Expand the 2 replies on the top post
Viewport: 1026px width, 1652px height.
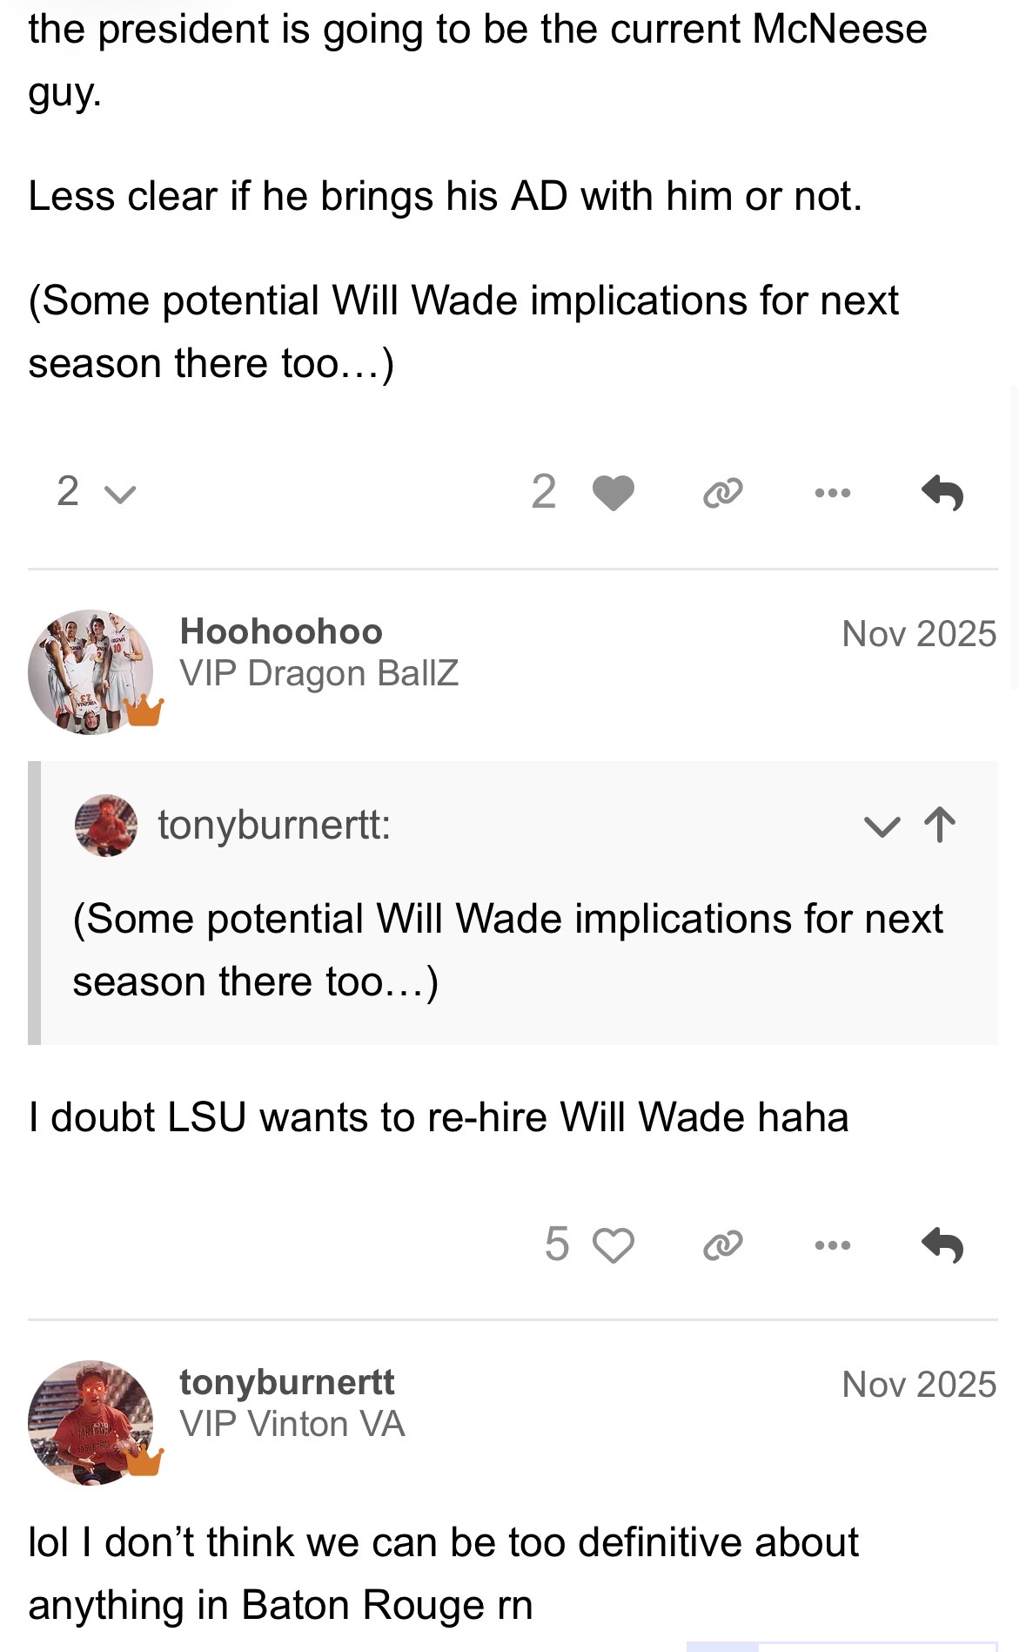96,493
